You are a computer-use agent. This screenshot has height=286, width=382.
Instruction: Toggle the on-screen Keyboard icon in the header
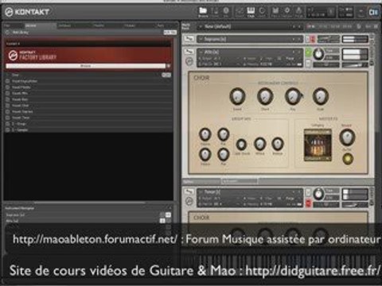(251, 12)
